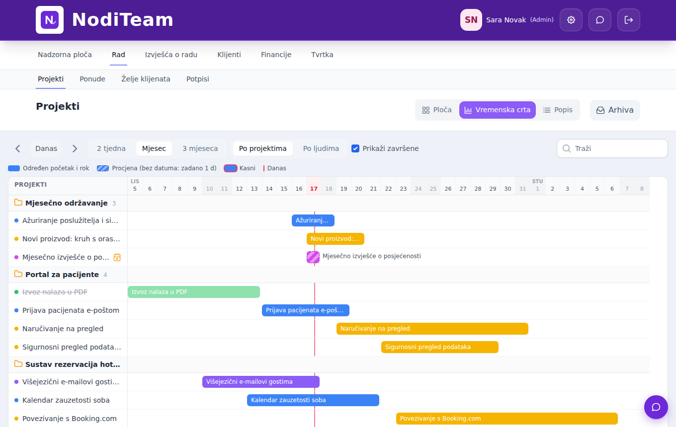
Task: Select Vremenska crta timeline view
Action: (498, 110)
